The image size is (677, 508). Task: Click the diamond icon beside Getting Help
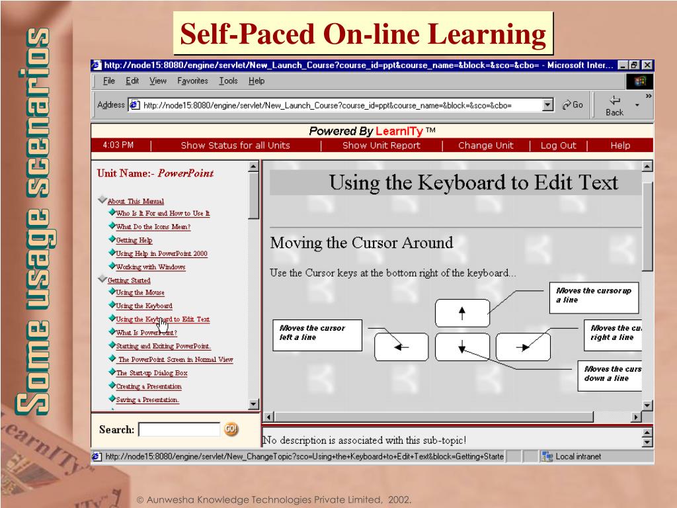pyautogui.click(x=112, y=239)
